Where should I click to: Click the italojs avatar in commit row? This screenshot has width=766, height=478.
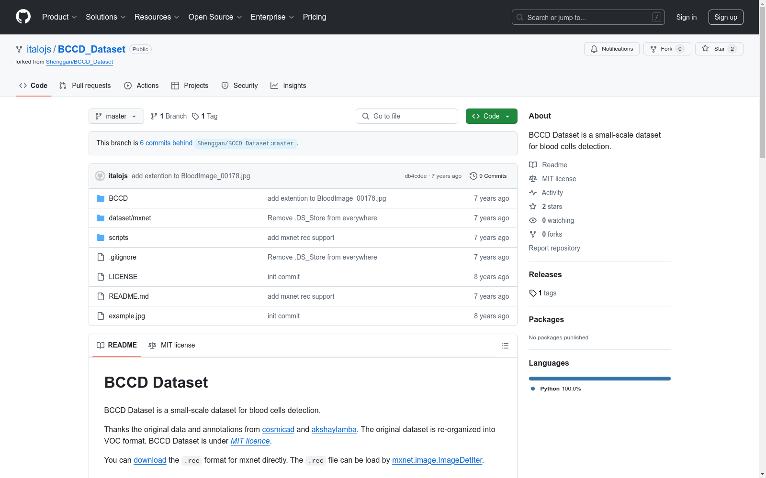[x=100, y=176]
